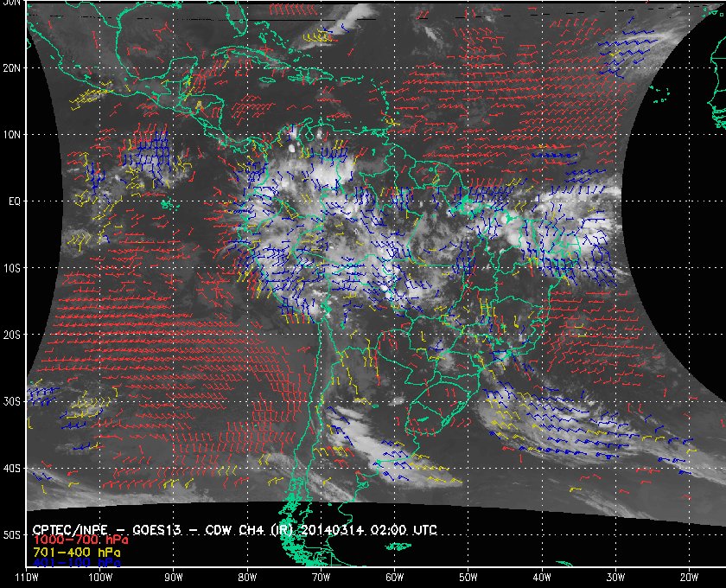This screenshot has width=726, height=588.
Task: Select the "30S" latitude label
Action: click(12, 402)
